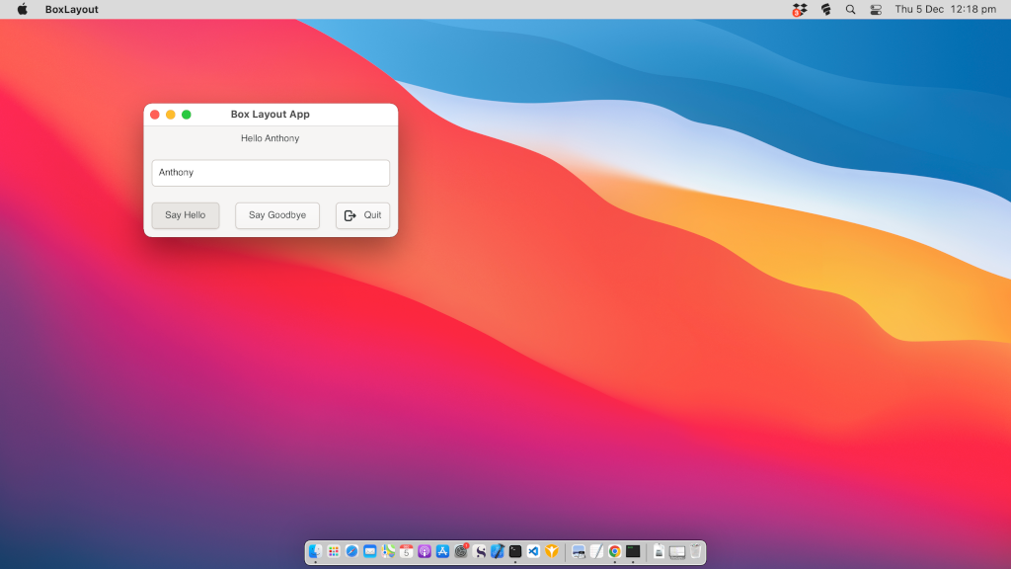The width and height of the screenshot is (1011, 569).
Task: Click the Say Hello button
Action: (185, 215)
